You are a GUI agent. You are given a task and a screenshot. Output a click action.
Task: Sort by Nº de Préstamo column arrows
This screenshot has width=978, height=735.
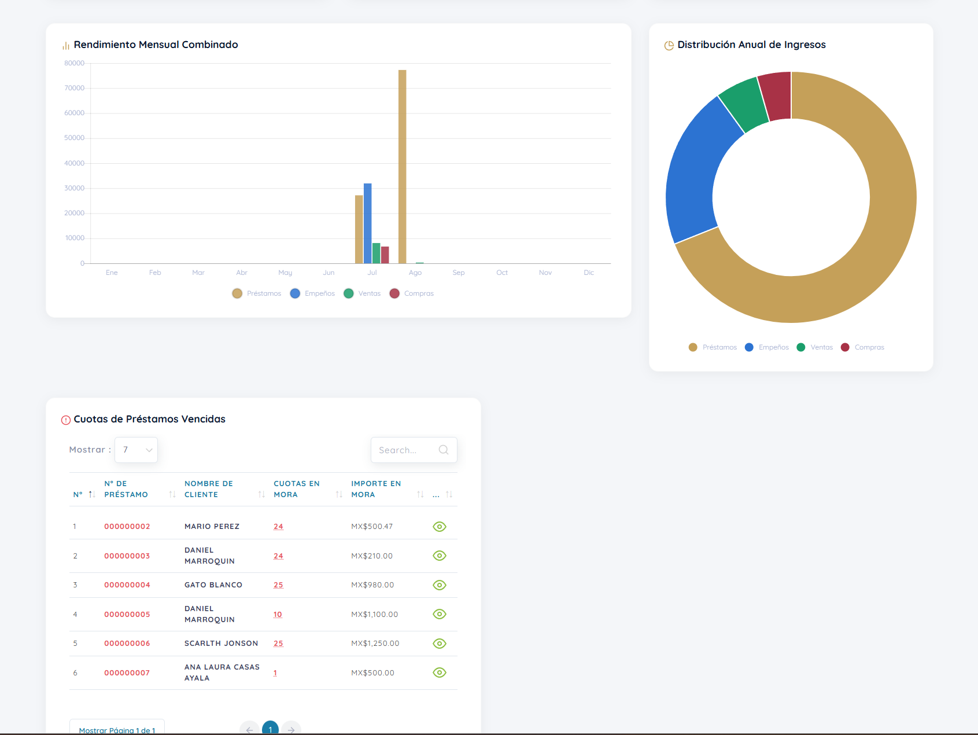[172, 494]
